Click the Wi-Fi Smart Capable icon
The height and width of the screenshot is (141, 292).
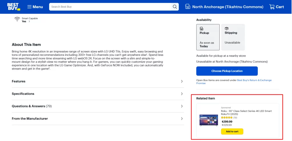point(17,19)
